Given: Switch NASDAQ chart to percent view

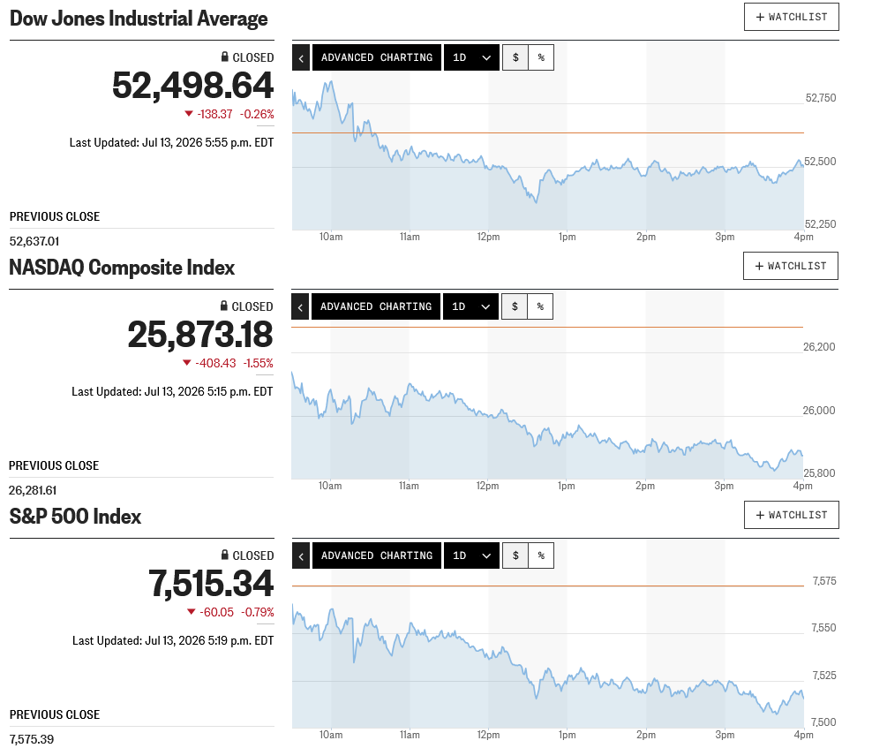Looking at the screenshot, I should [540, 306].
